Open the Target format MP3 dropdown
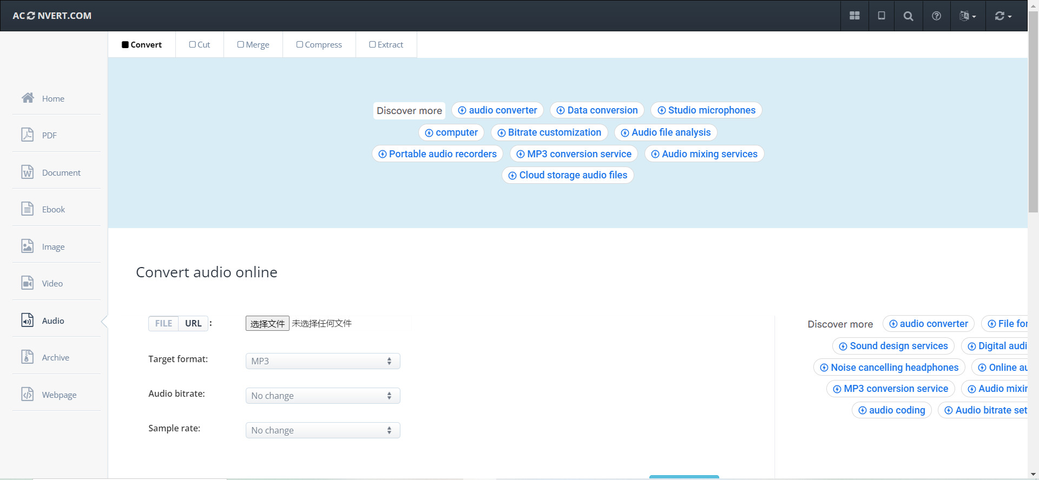Viewport: 1039px width, 480px height. pos(323,361)
